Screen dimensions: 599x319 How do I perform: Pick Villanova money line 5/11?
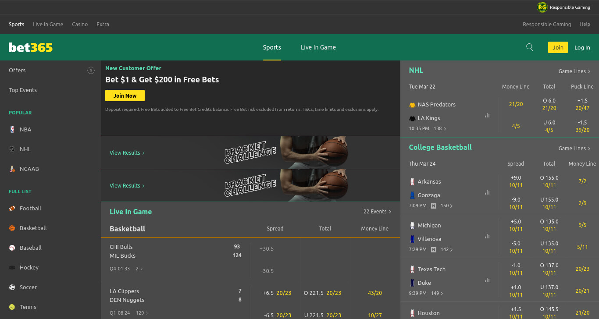[582, 247]
